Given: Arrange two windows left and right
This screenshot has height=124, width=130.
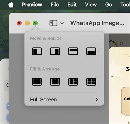Looking at the screenshot, I should [x=55, y=82].
